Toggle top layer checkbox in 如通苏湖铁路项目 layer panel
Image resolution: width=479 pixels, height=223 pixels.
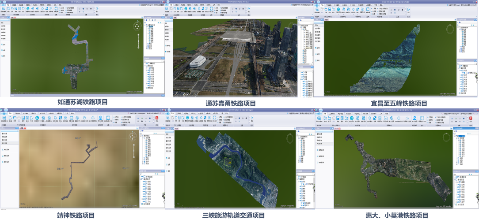(148, 63)
